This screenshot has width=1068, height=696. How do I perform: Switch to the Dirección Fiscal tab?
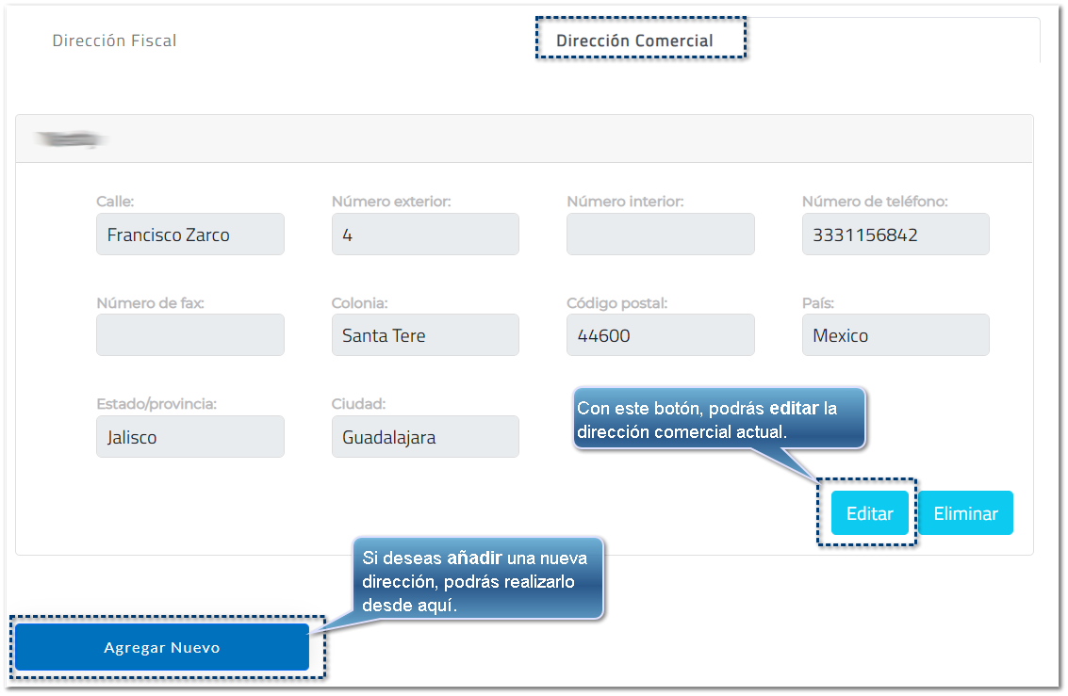tap(114, 40)
